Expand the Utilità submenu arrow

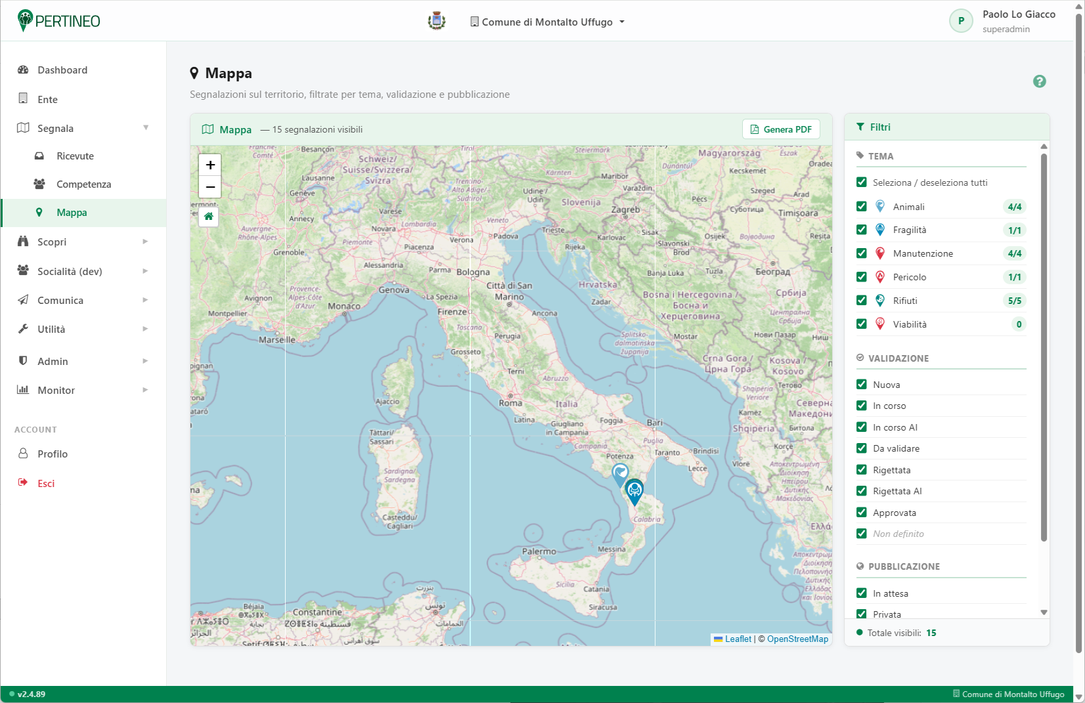[146, 329]
